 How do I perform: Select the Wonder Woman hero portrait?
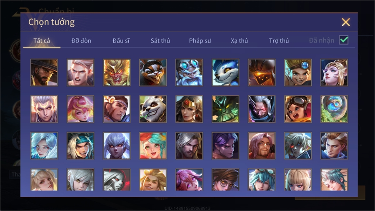189,109
